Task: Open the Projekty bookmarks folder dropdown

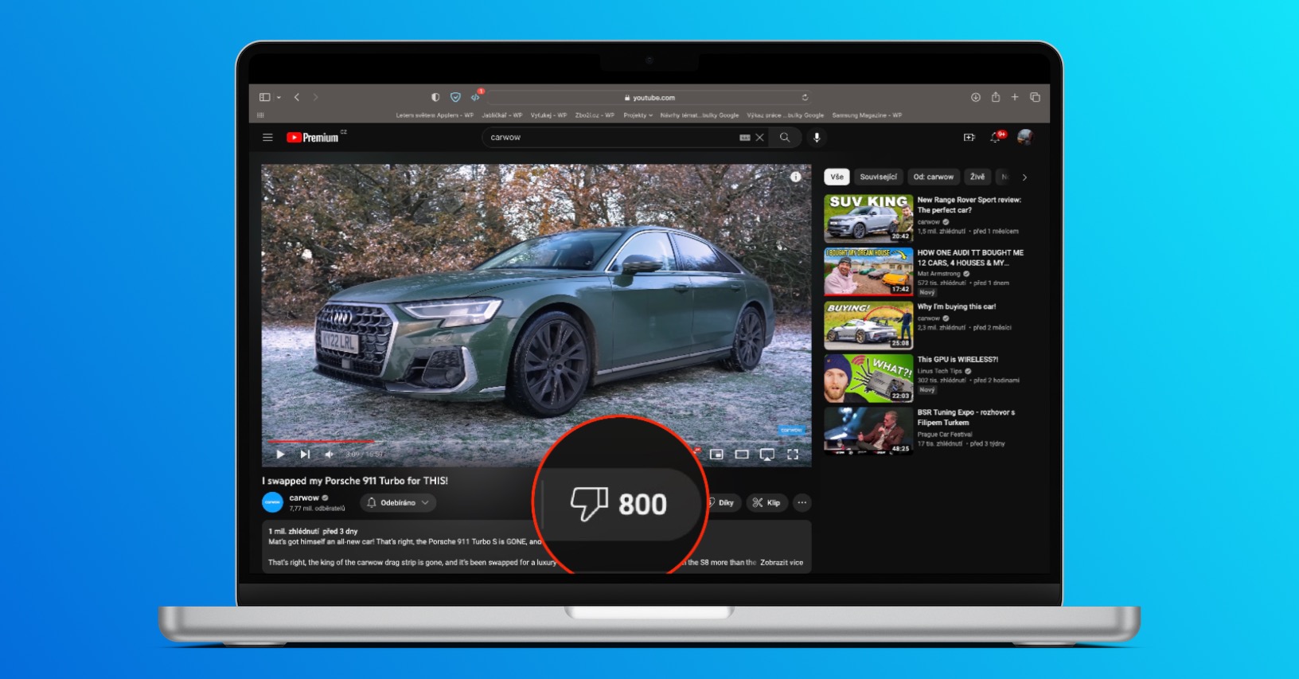Action: (638, 115)
